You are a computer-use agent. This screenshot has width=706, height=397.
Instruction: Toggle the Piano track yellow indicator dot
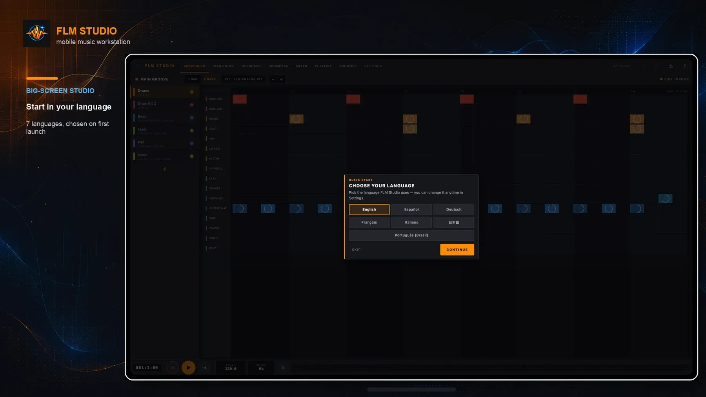click(192, 156)
